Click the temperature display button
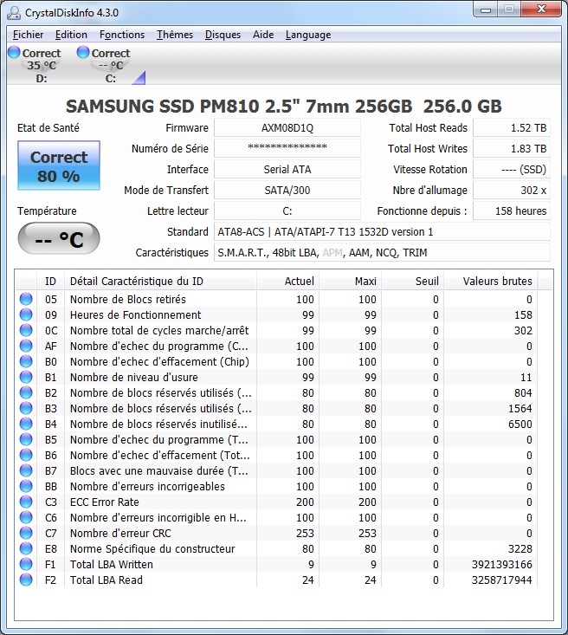568x635 pixels. pyautogui.click(x=59, y=238)
